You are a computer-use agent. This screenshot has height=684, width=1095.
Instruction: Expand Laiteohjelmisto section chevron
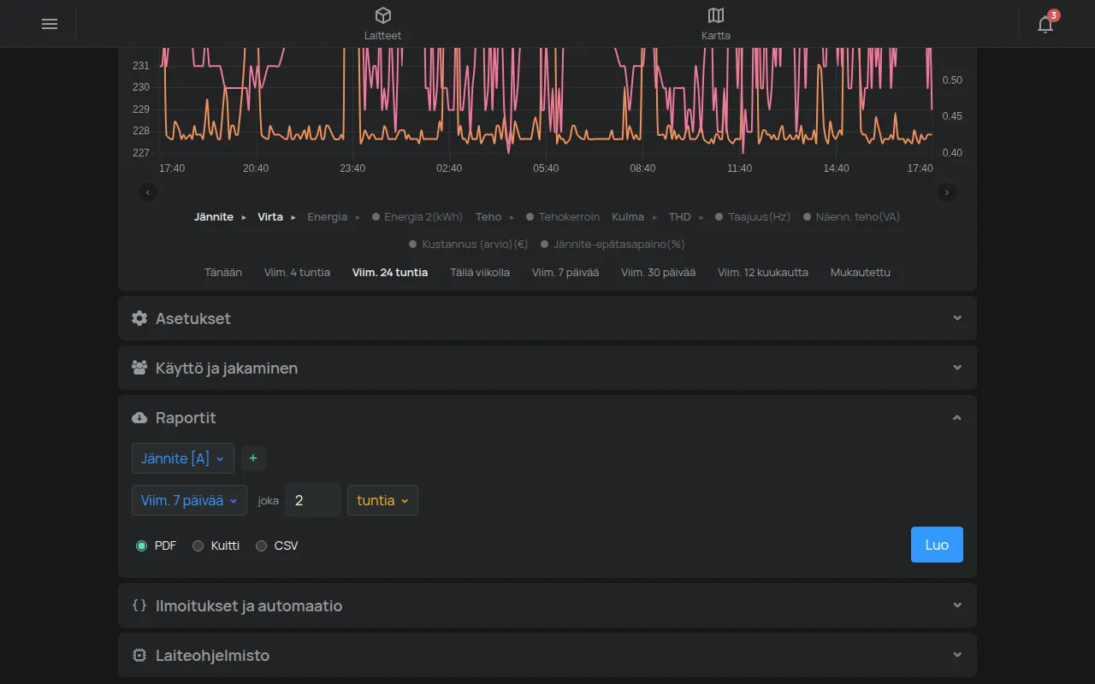click(x=957, y=655)
